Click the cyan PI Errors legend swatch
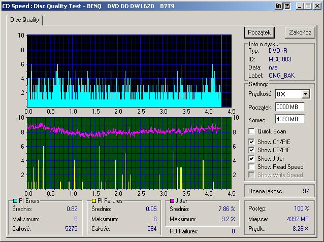 pos(15,201)
